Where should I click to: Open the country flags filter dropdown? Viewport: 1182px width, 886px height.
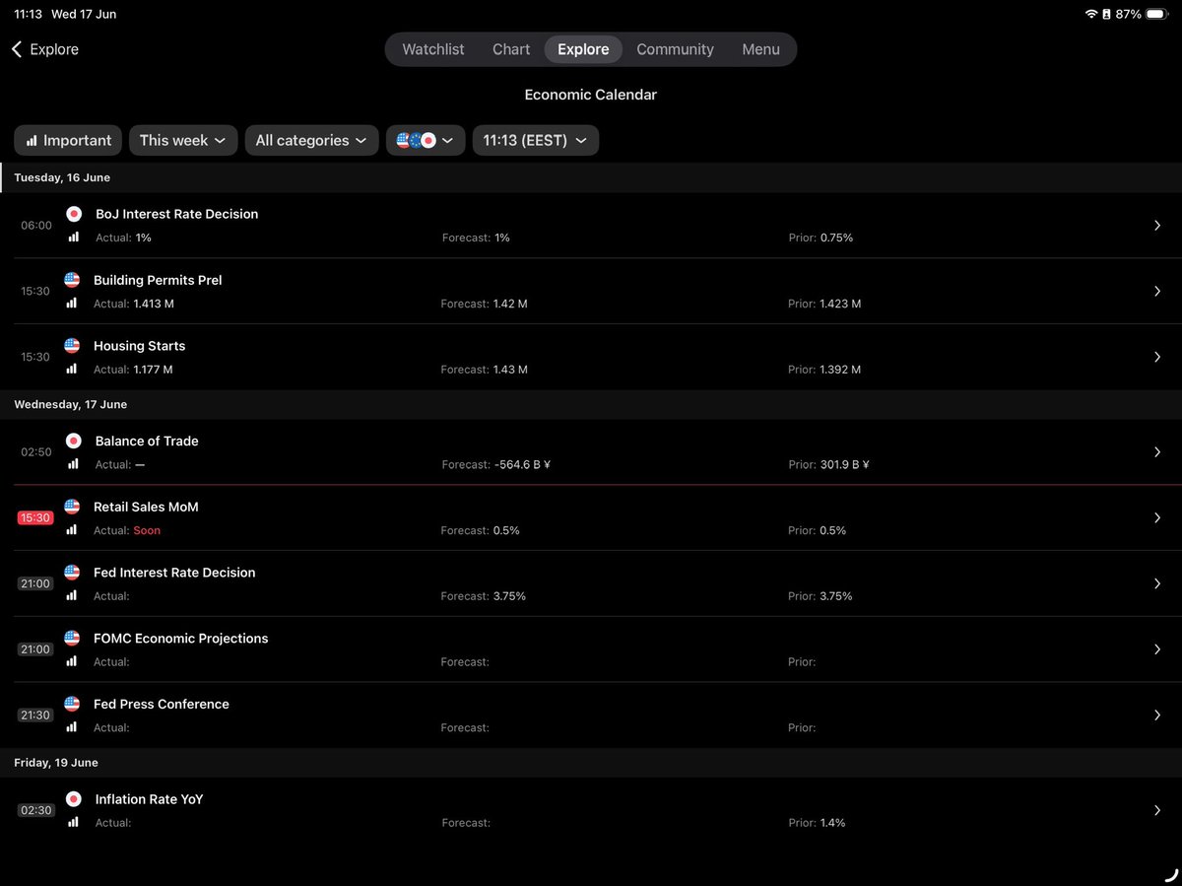[426, 140]
